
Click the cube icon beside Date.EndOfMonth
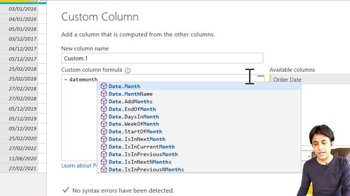click(104, 109)
